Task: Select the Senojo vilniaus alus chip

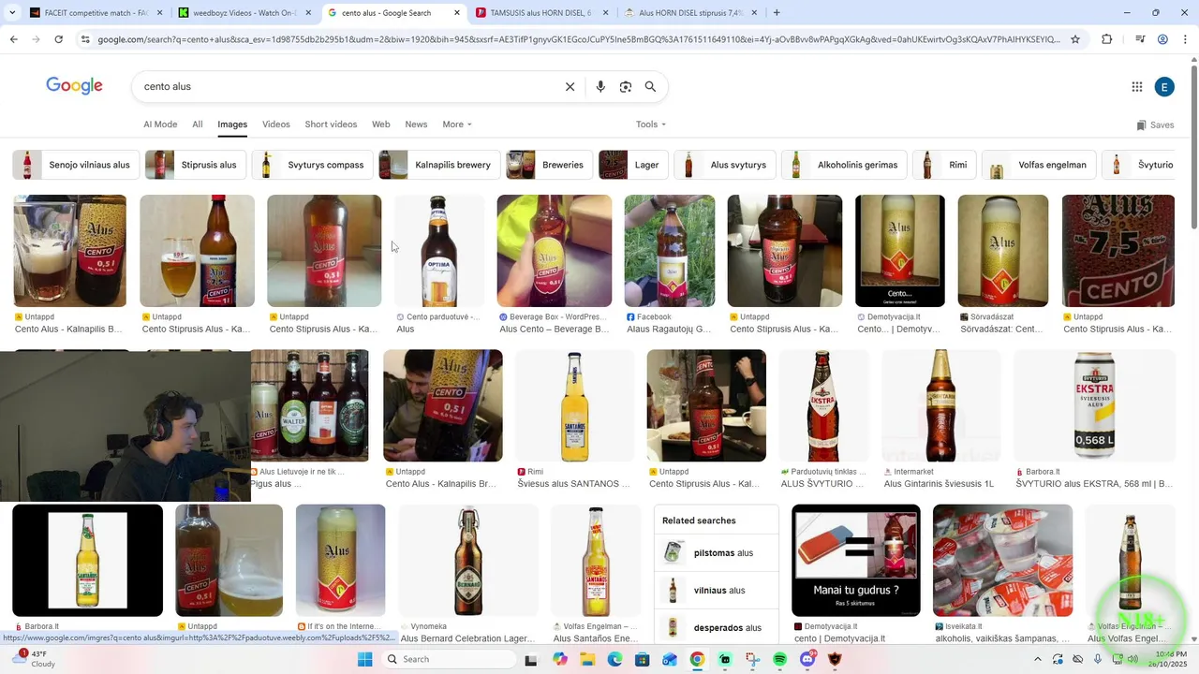Action: (x=76, y=165)
